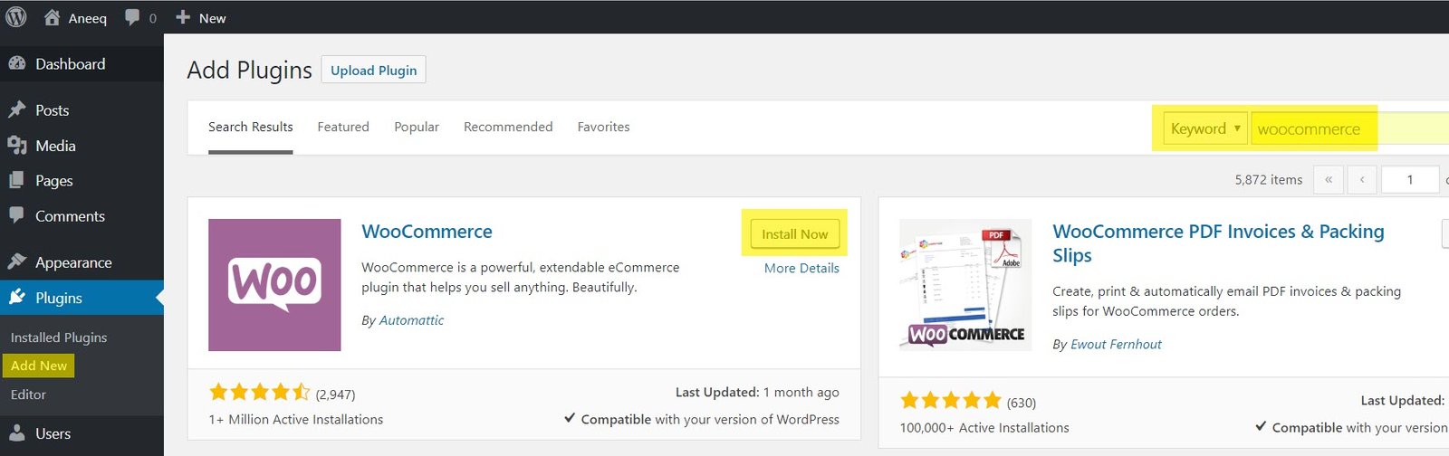This screenshot has height=456, width=1449.
Task: Click the WordPress logo in admin bar
Action: point(16,17)
